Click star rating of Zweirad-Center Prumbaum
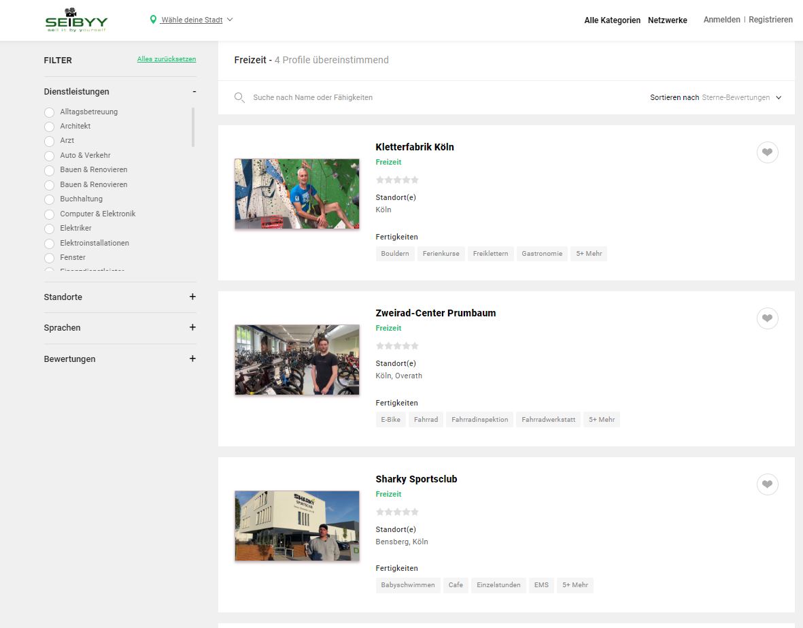 tap(397, 346)
